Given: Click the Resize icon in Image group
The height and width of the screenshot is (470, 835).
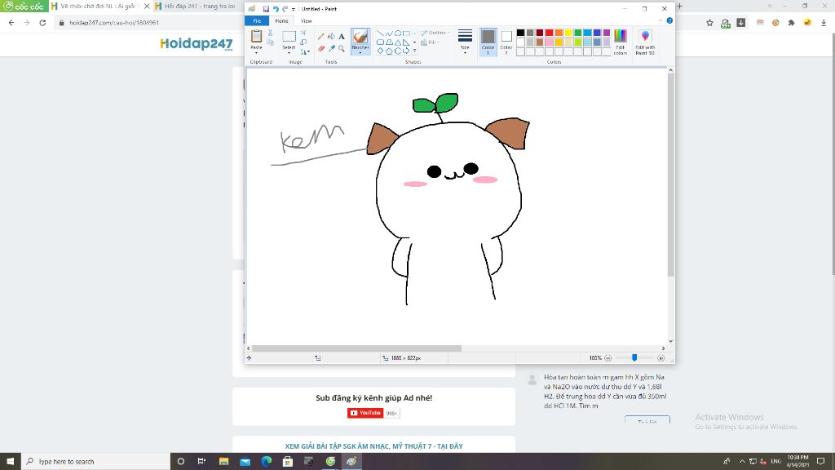Looking at the screenshot, I should pyautogui.click(x=303, y=42).
